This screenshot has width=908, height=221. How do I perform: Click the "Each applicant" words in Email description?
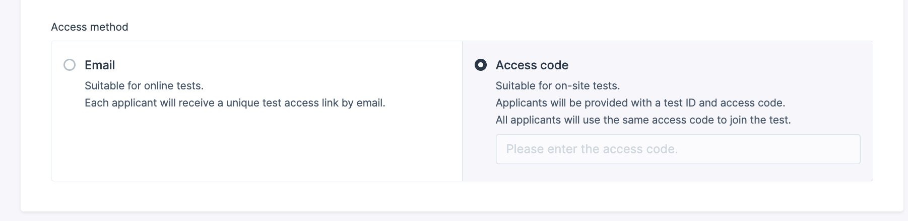(x=113, y=103)
